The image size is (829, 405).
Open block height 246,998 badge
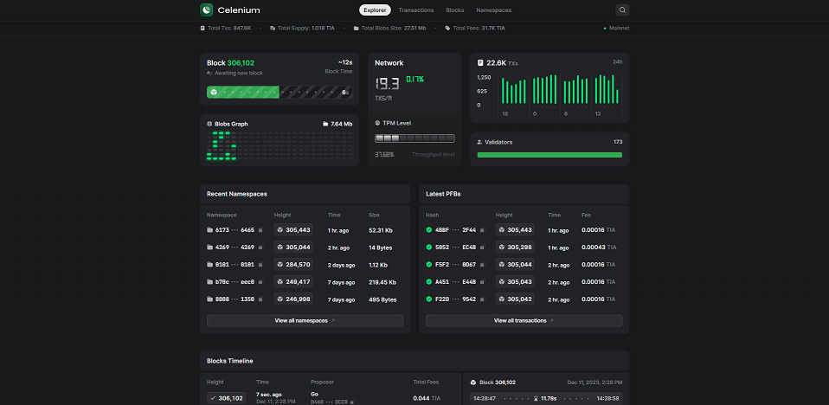click(x=293, y=299)
